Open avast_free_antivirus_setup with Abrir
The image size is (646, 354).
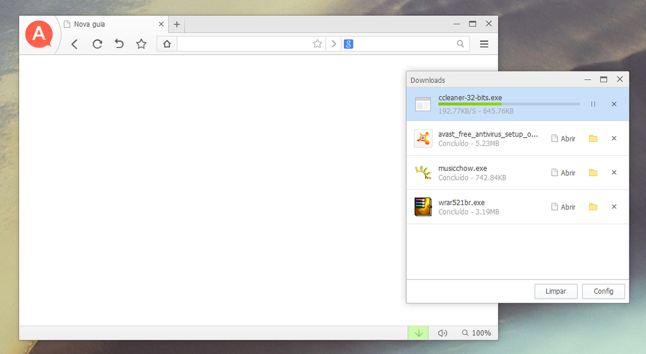click(563, 139)
